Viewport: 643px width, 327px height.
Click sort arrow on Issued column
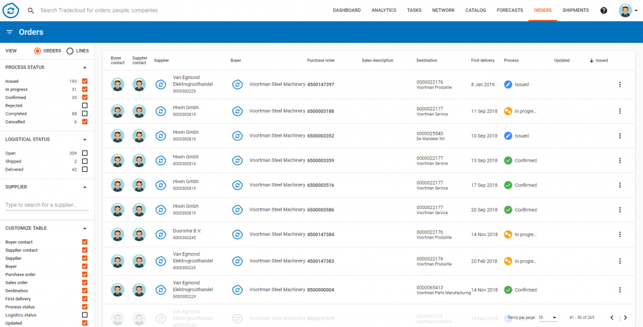point(592,60)
